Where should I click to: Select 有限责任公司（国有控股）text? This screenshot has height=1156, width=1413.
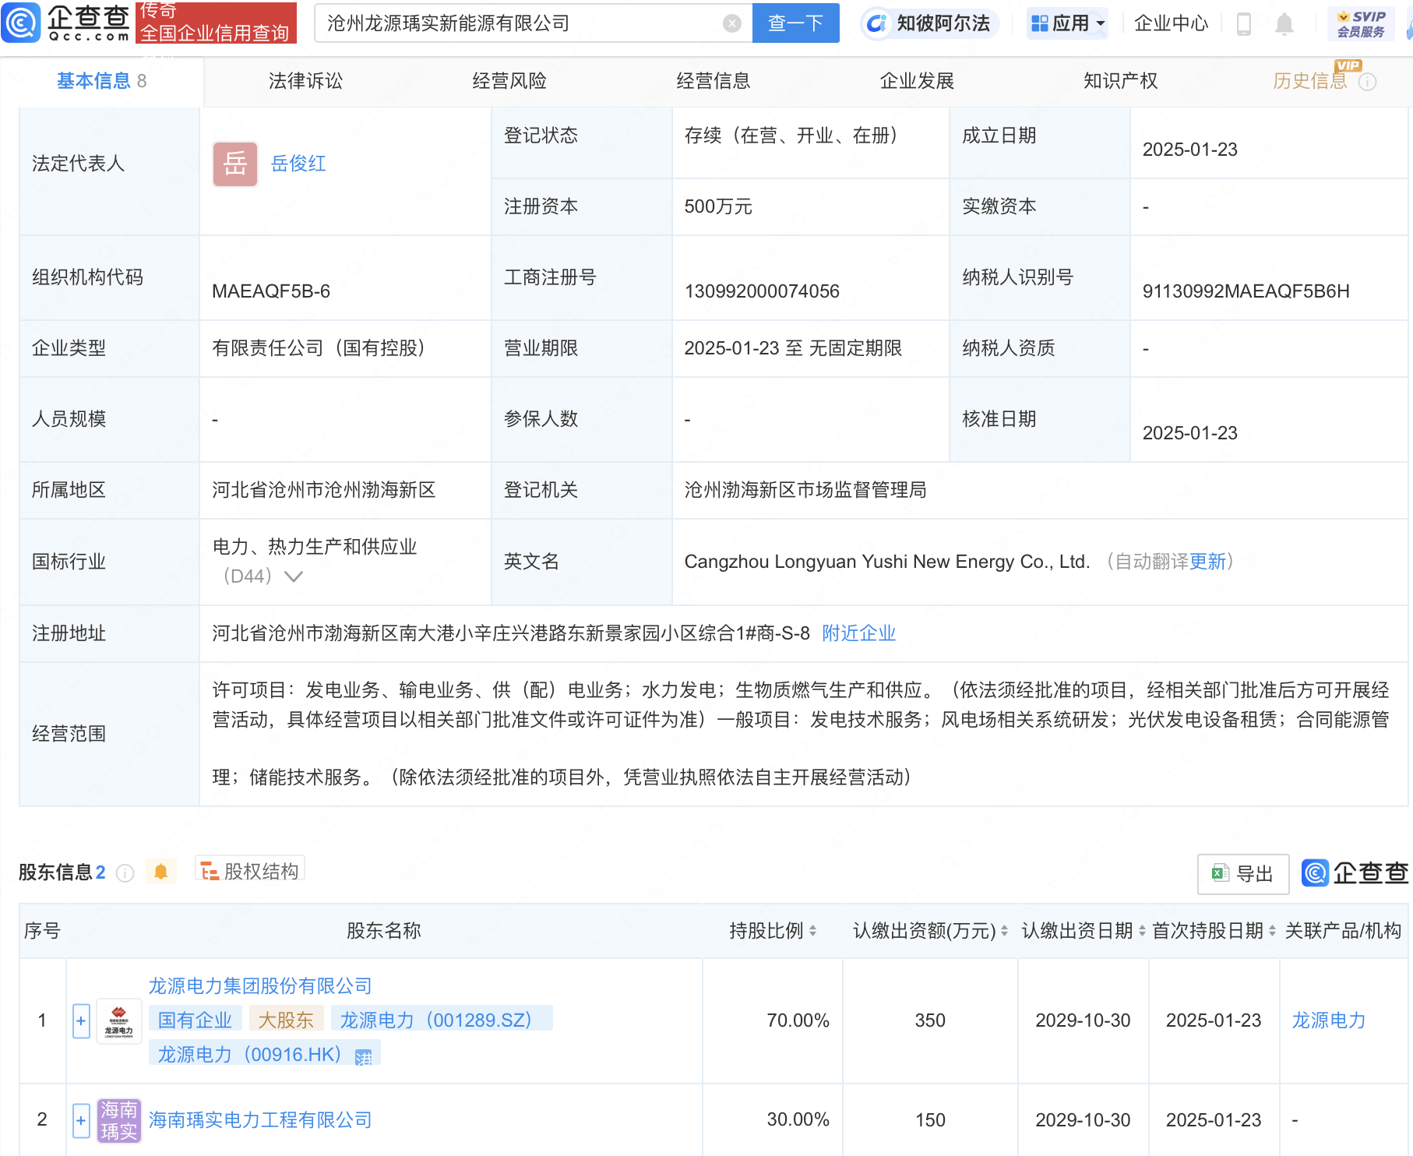[322, 348]
